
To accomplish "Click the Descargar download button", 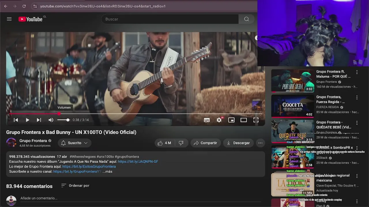I will click(x=238, y=143).
